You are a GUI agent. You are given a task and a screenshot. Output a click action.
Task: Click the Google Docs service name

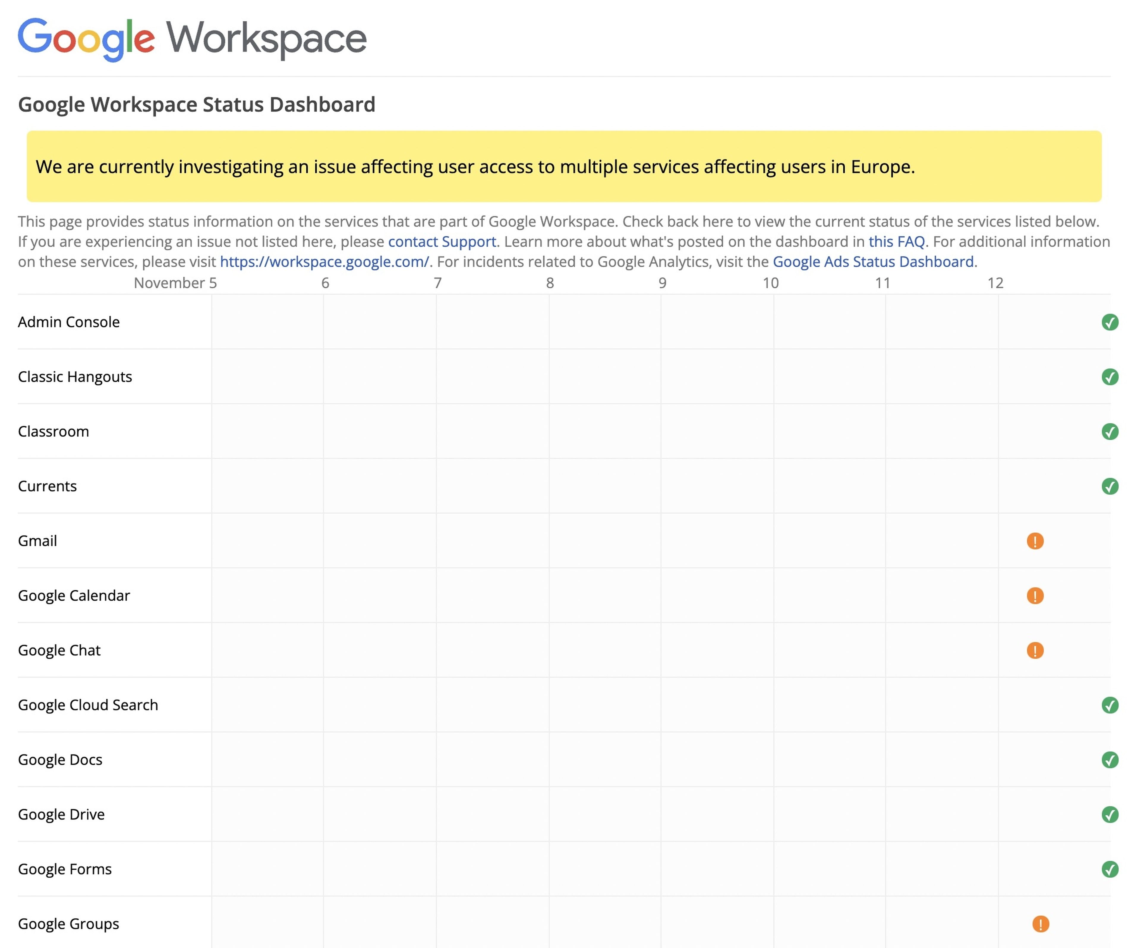click(x=60, y=759)
